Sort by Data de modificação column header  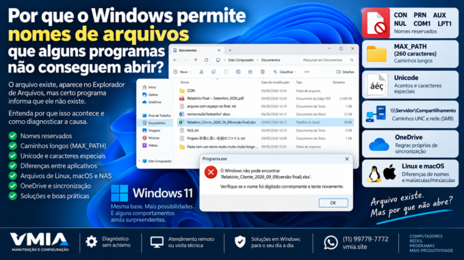click(x=275, y=83)
